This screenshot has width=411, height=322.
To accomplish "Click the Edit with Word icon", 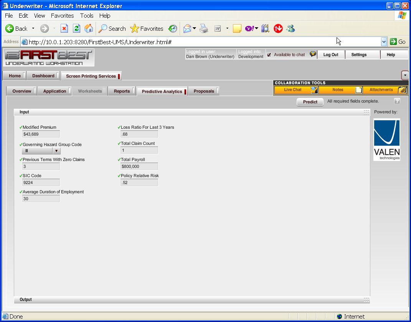I will point(218,28).
